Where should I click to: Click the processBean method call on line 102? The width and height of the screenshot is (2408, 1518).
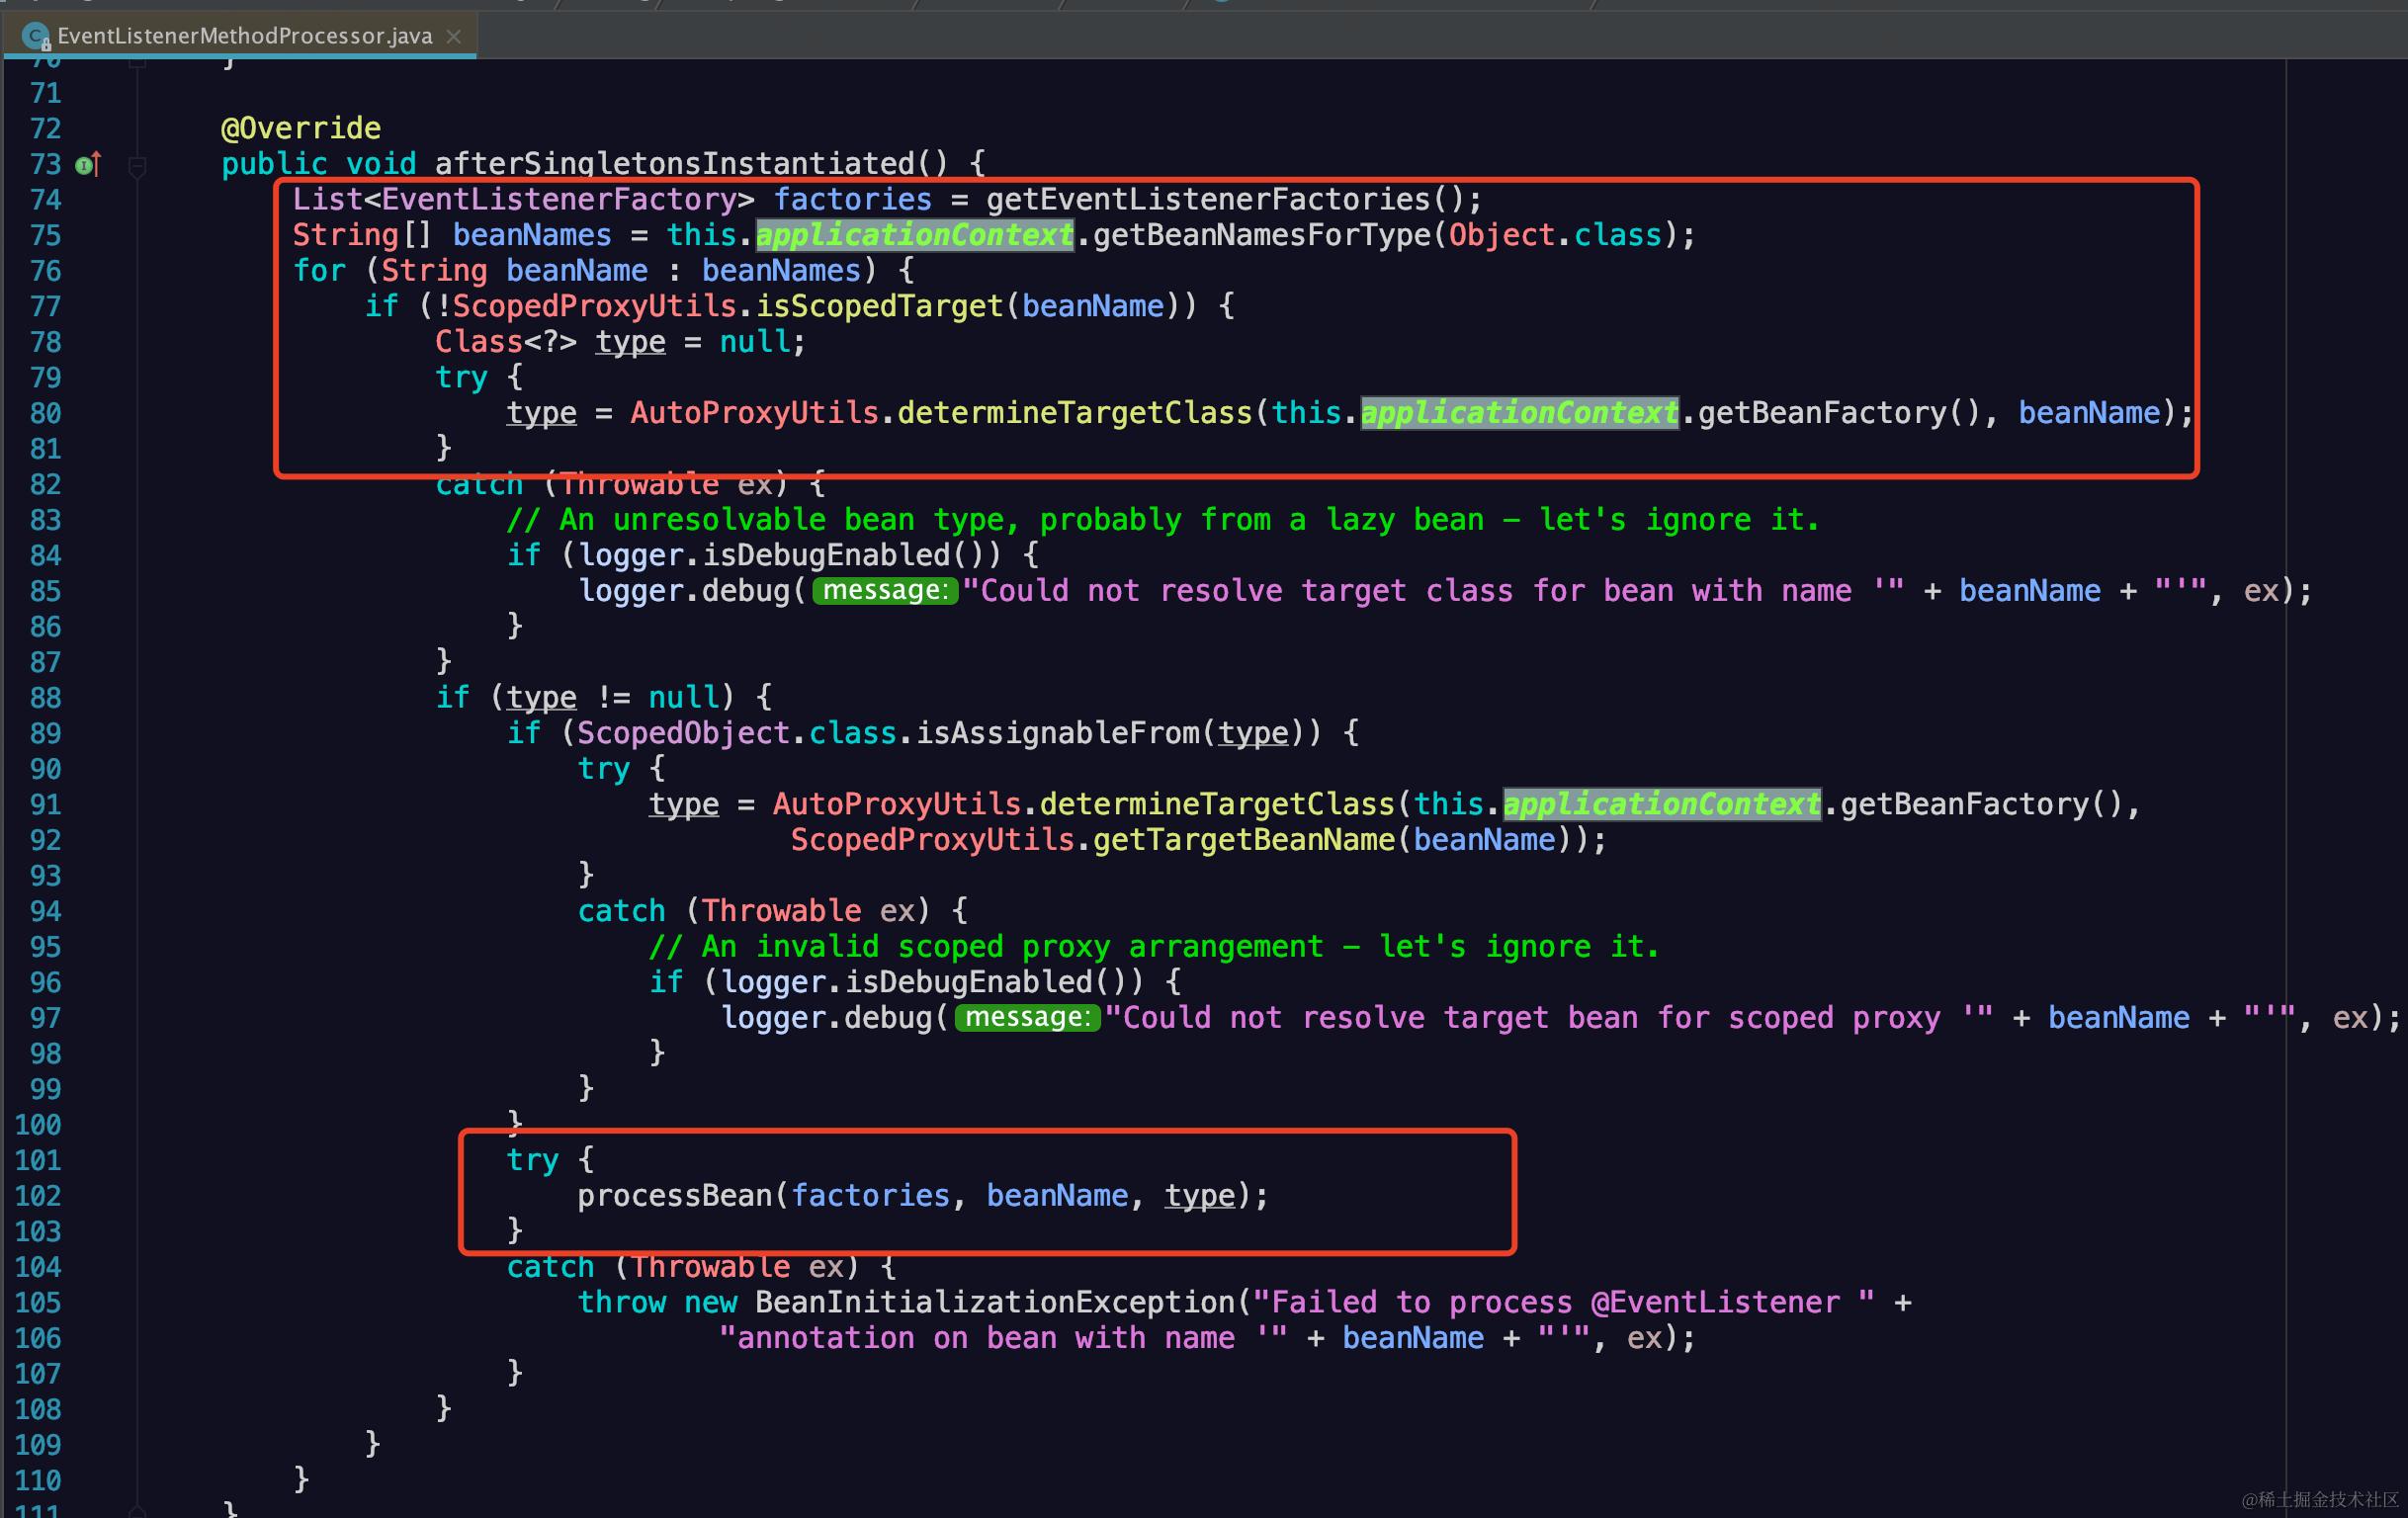[674, 1196]
